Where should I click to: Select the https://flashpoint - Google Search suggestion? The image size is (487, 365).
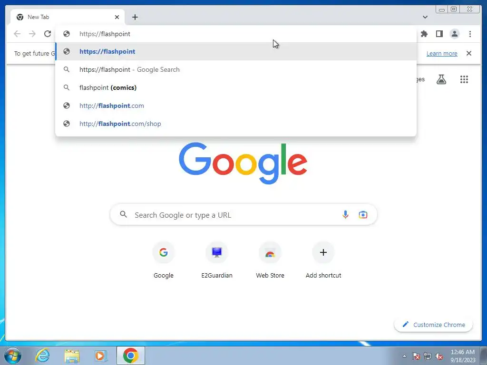click(x=236, y=69)
